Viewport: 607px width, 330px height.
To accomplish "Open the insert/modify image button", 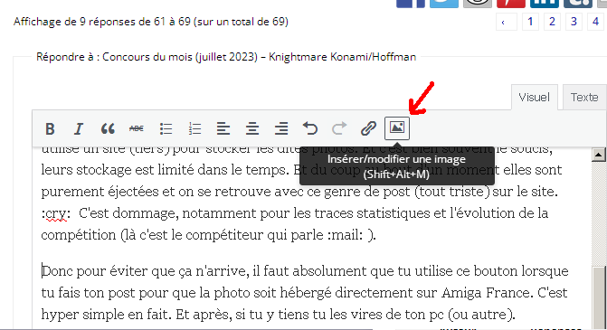I will click(x=397, y=128).
